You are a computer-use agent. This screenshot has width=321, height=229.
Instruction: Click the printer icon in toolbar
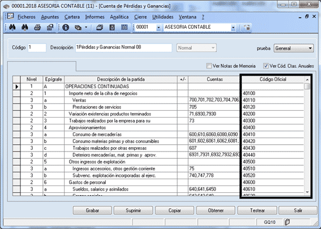point(37,27)
